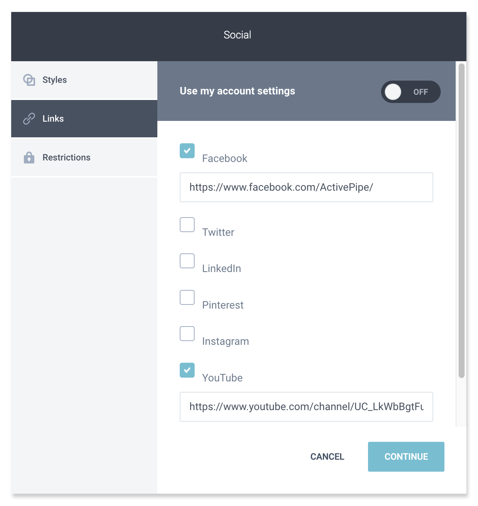478x506 pixels.
Task: Click the Styles overlapping squares icon
Action: 29,80
